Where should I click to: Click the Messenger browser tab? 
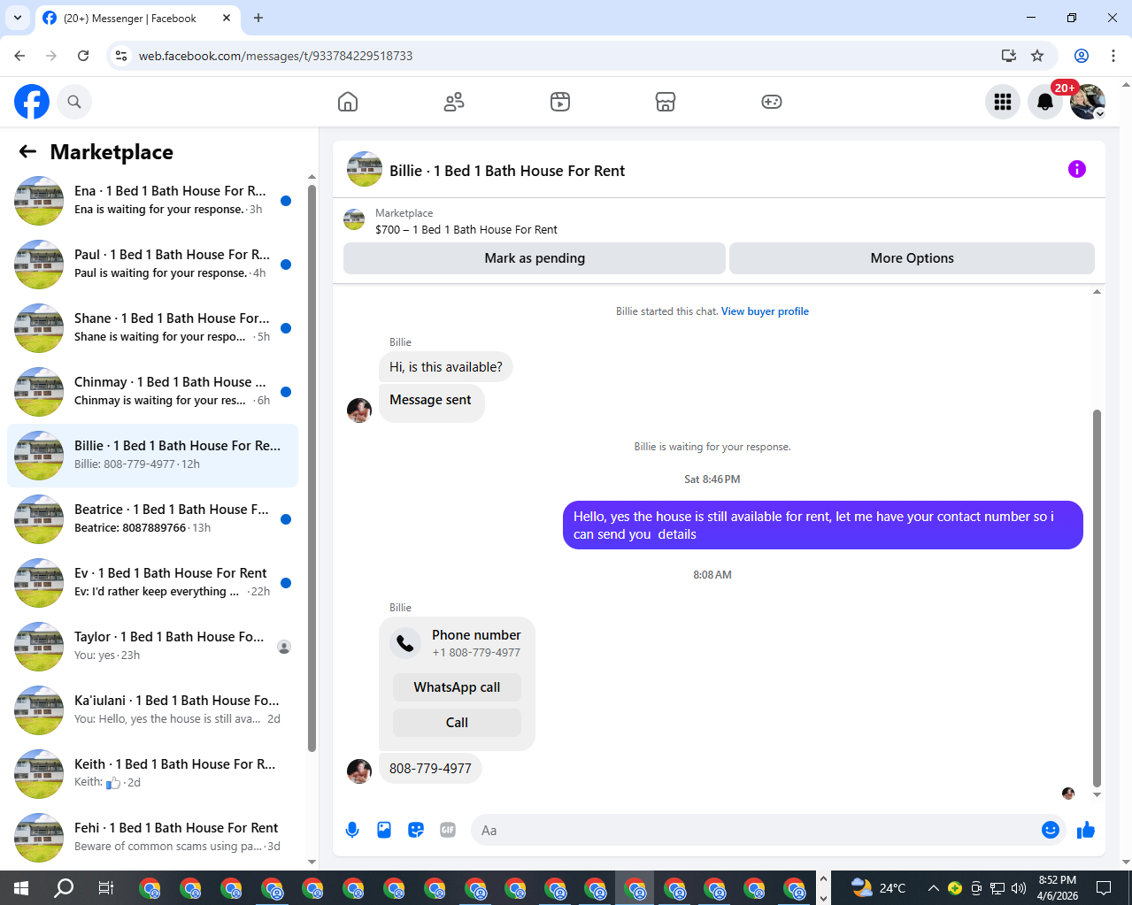137,19
